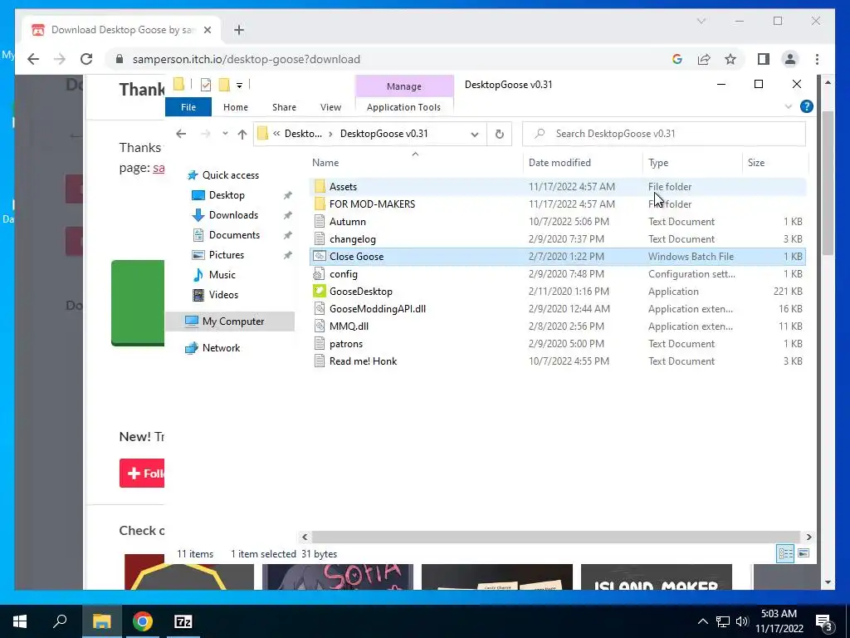This screenshot has height=638, width=850.
Task: Open Windows Start menu
Action: pos(20,621)
